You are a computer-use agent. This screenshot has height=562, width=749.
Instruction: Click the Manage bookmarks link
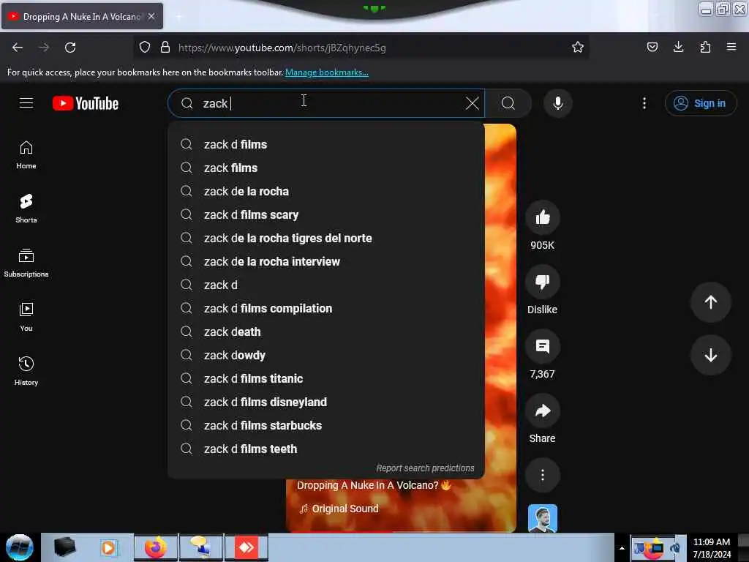coord(327,72)
